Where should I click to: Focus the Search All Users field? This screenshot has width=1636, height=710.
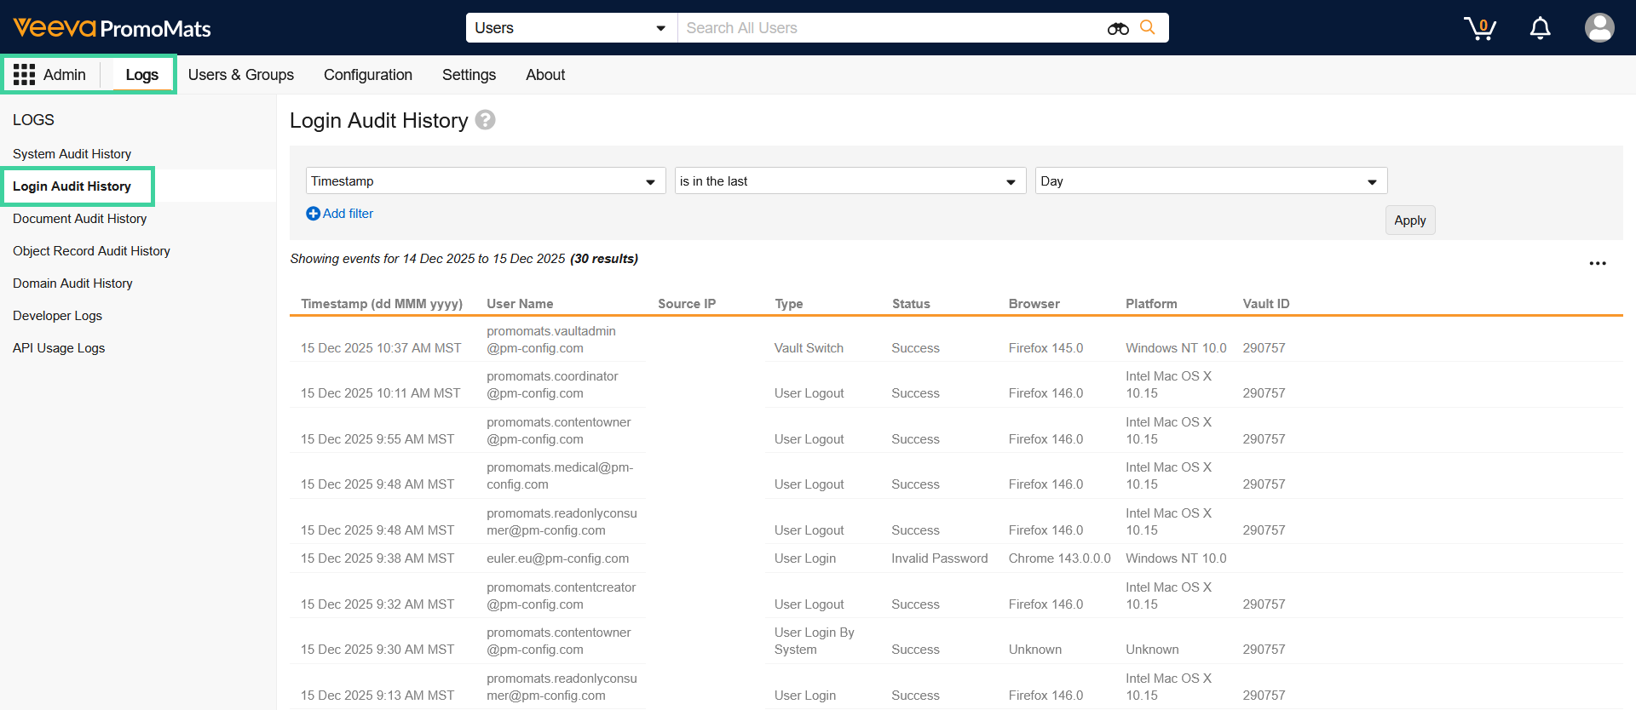[890, 28]
